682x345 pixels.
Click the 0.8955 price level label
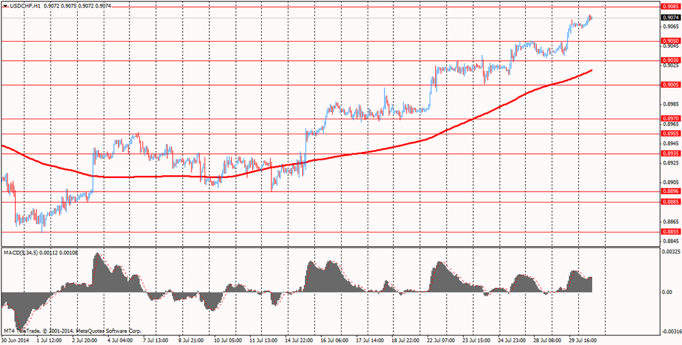[x=670, y=134]
